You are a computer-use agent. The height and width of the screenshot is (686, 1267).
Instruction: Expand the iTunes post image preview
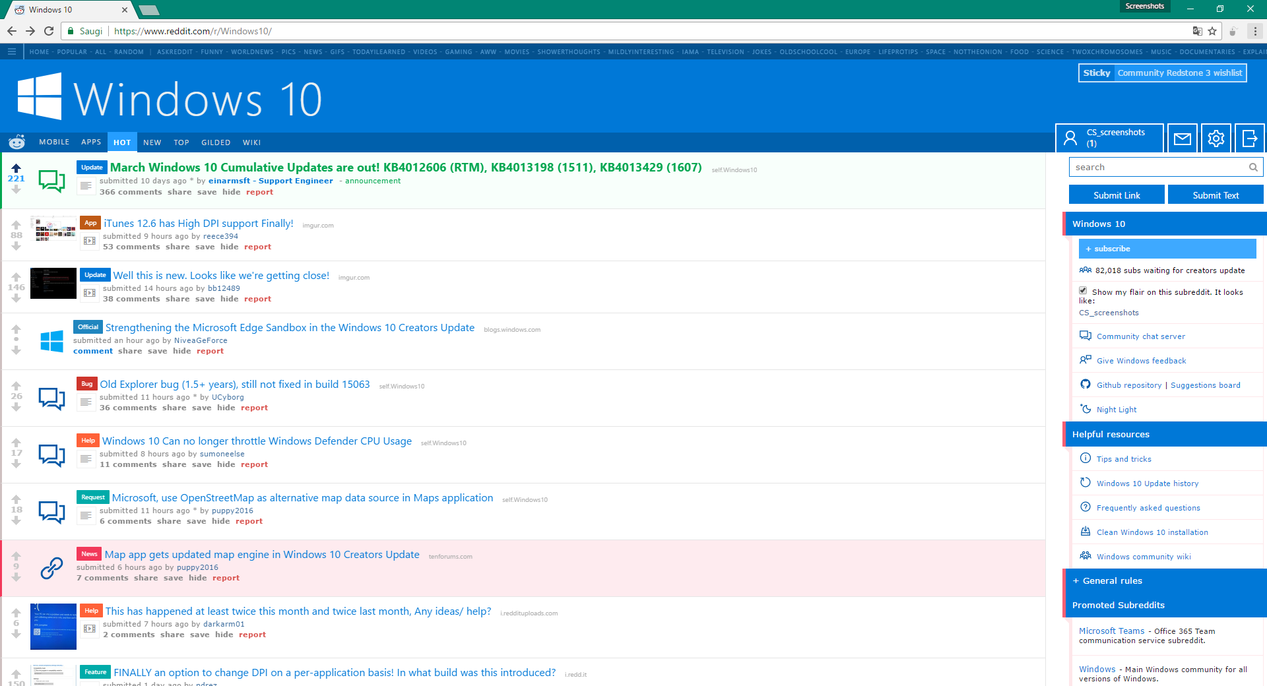[90, 241]
